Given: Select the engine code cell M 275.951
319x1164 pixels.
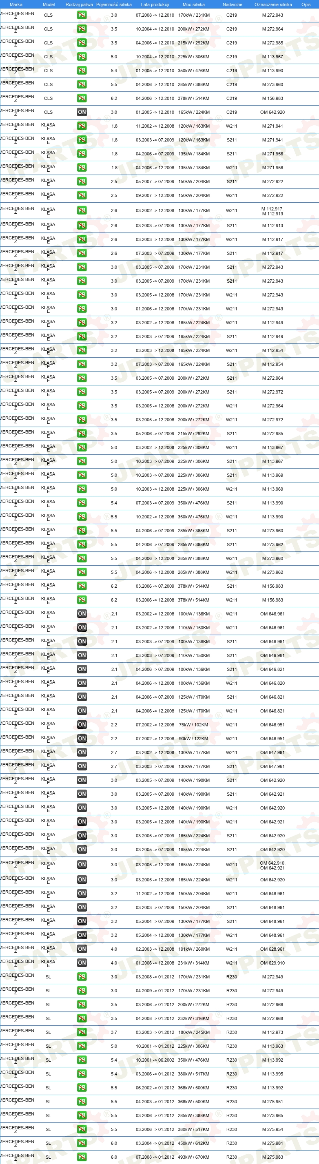Looking at the screenshot, I should pos(272,1102).
